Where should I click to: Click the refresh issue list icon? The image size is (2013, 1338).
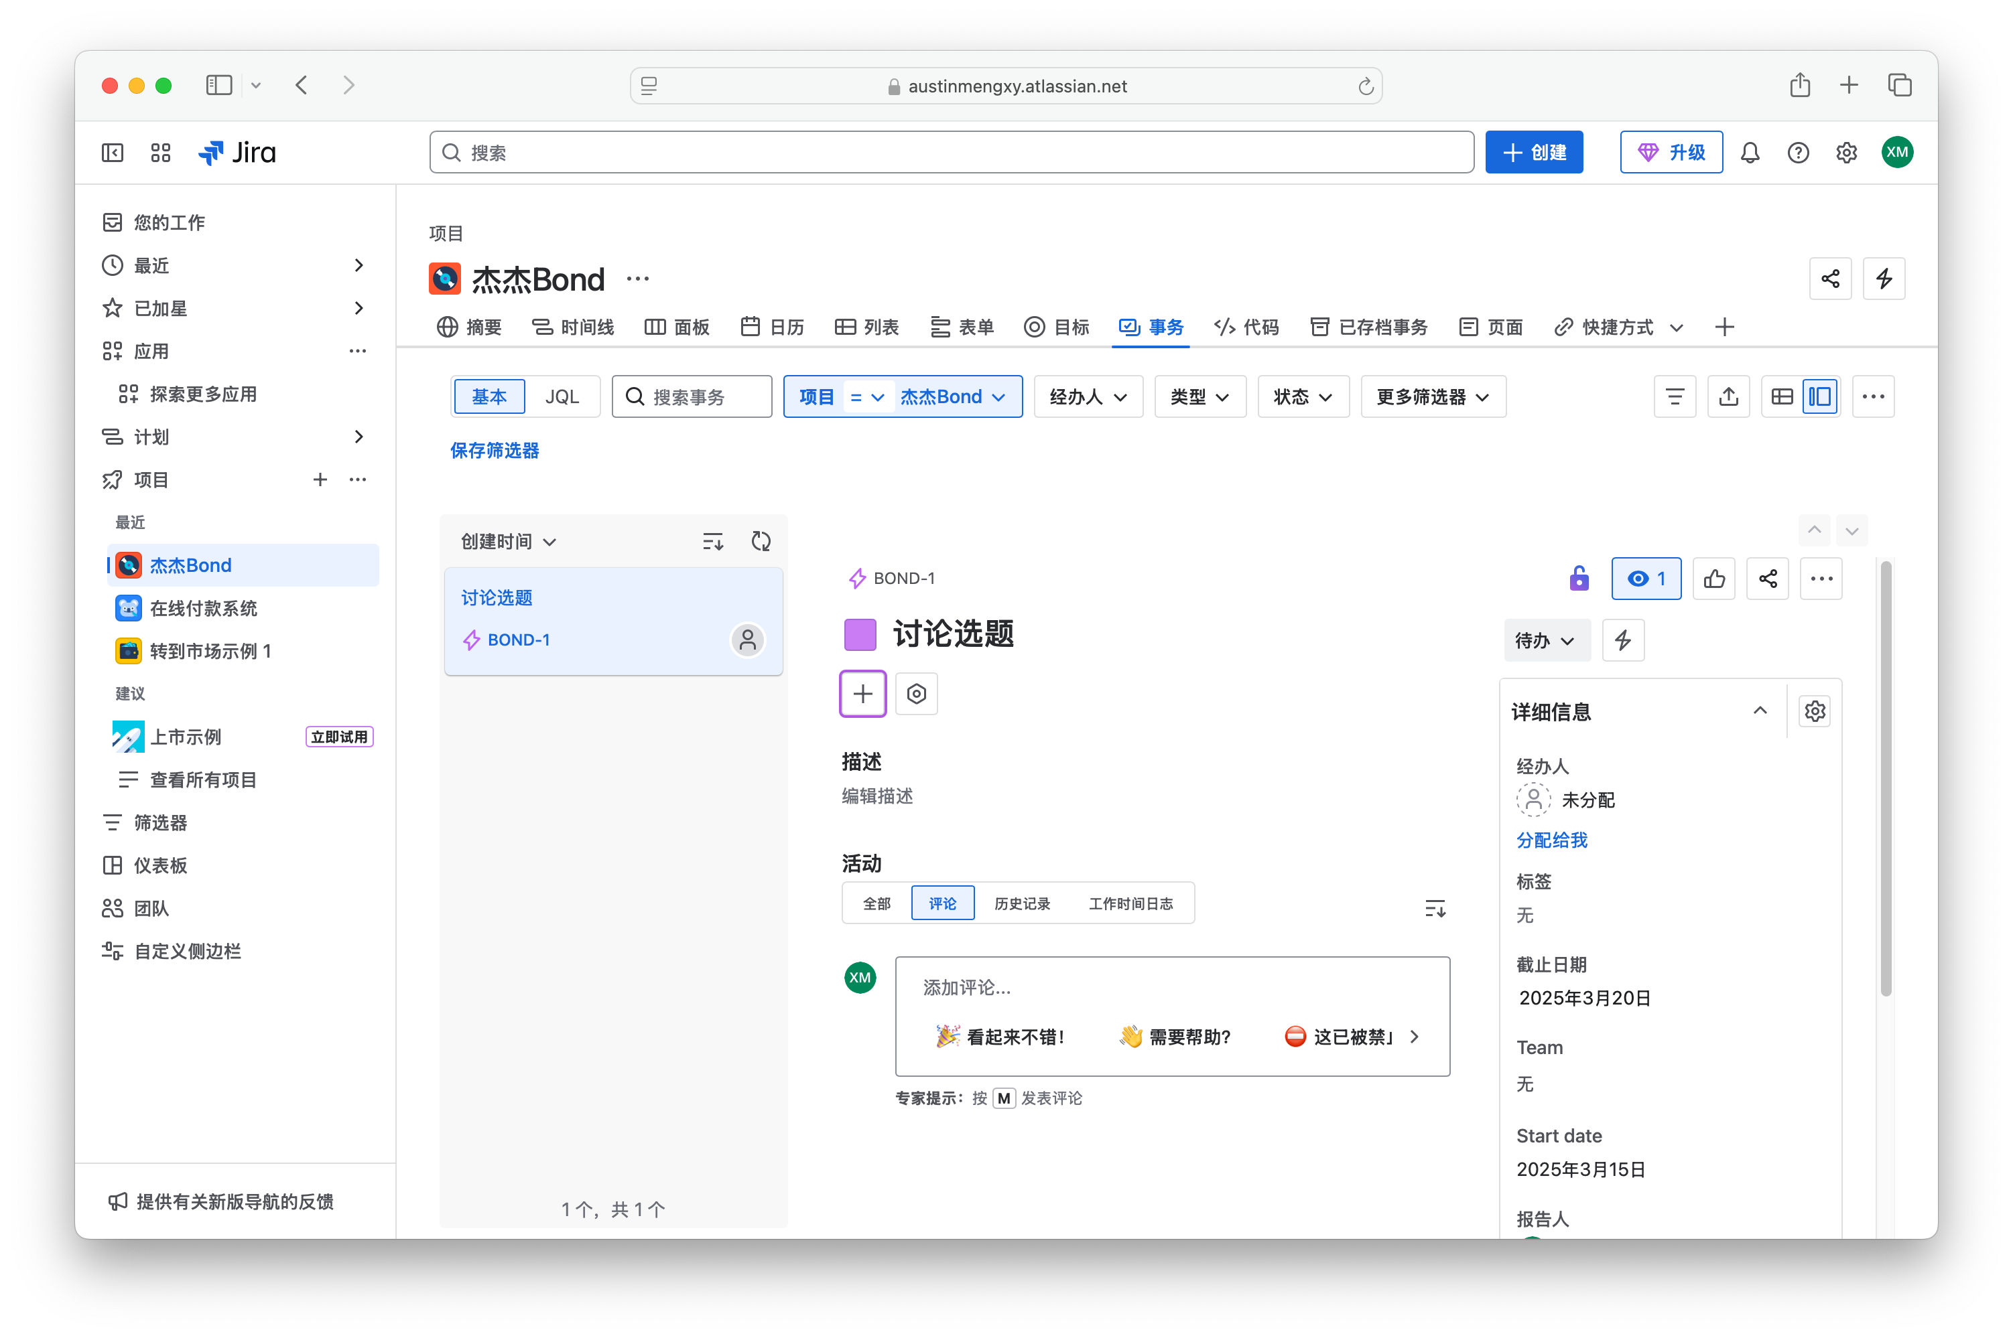761,541
